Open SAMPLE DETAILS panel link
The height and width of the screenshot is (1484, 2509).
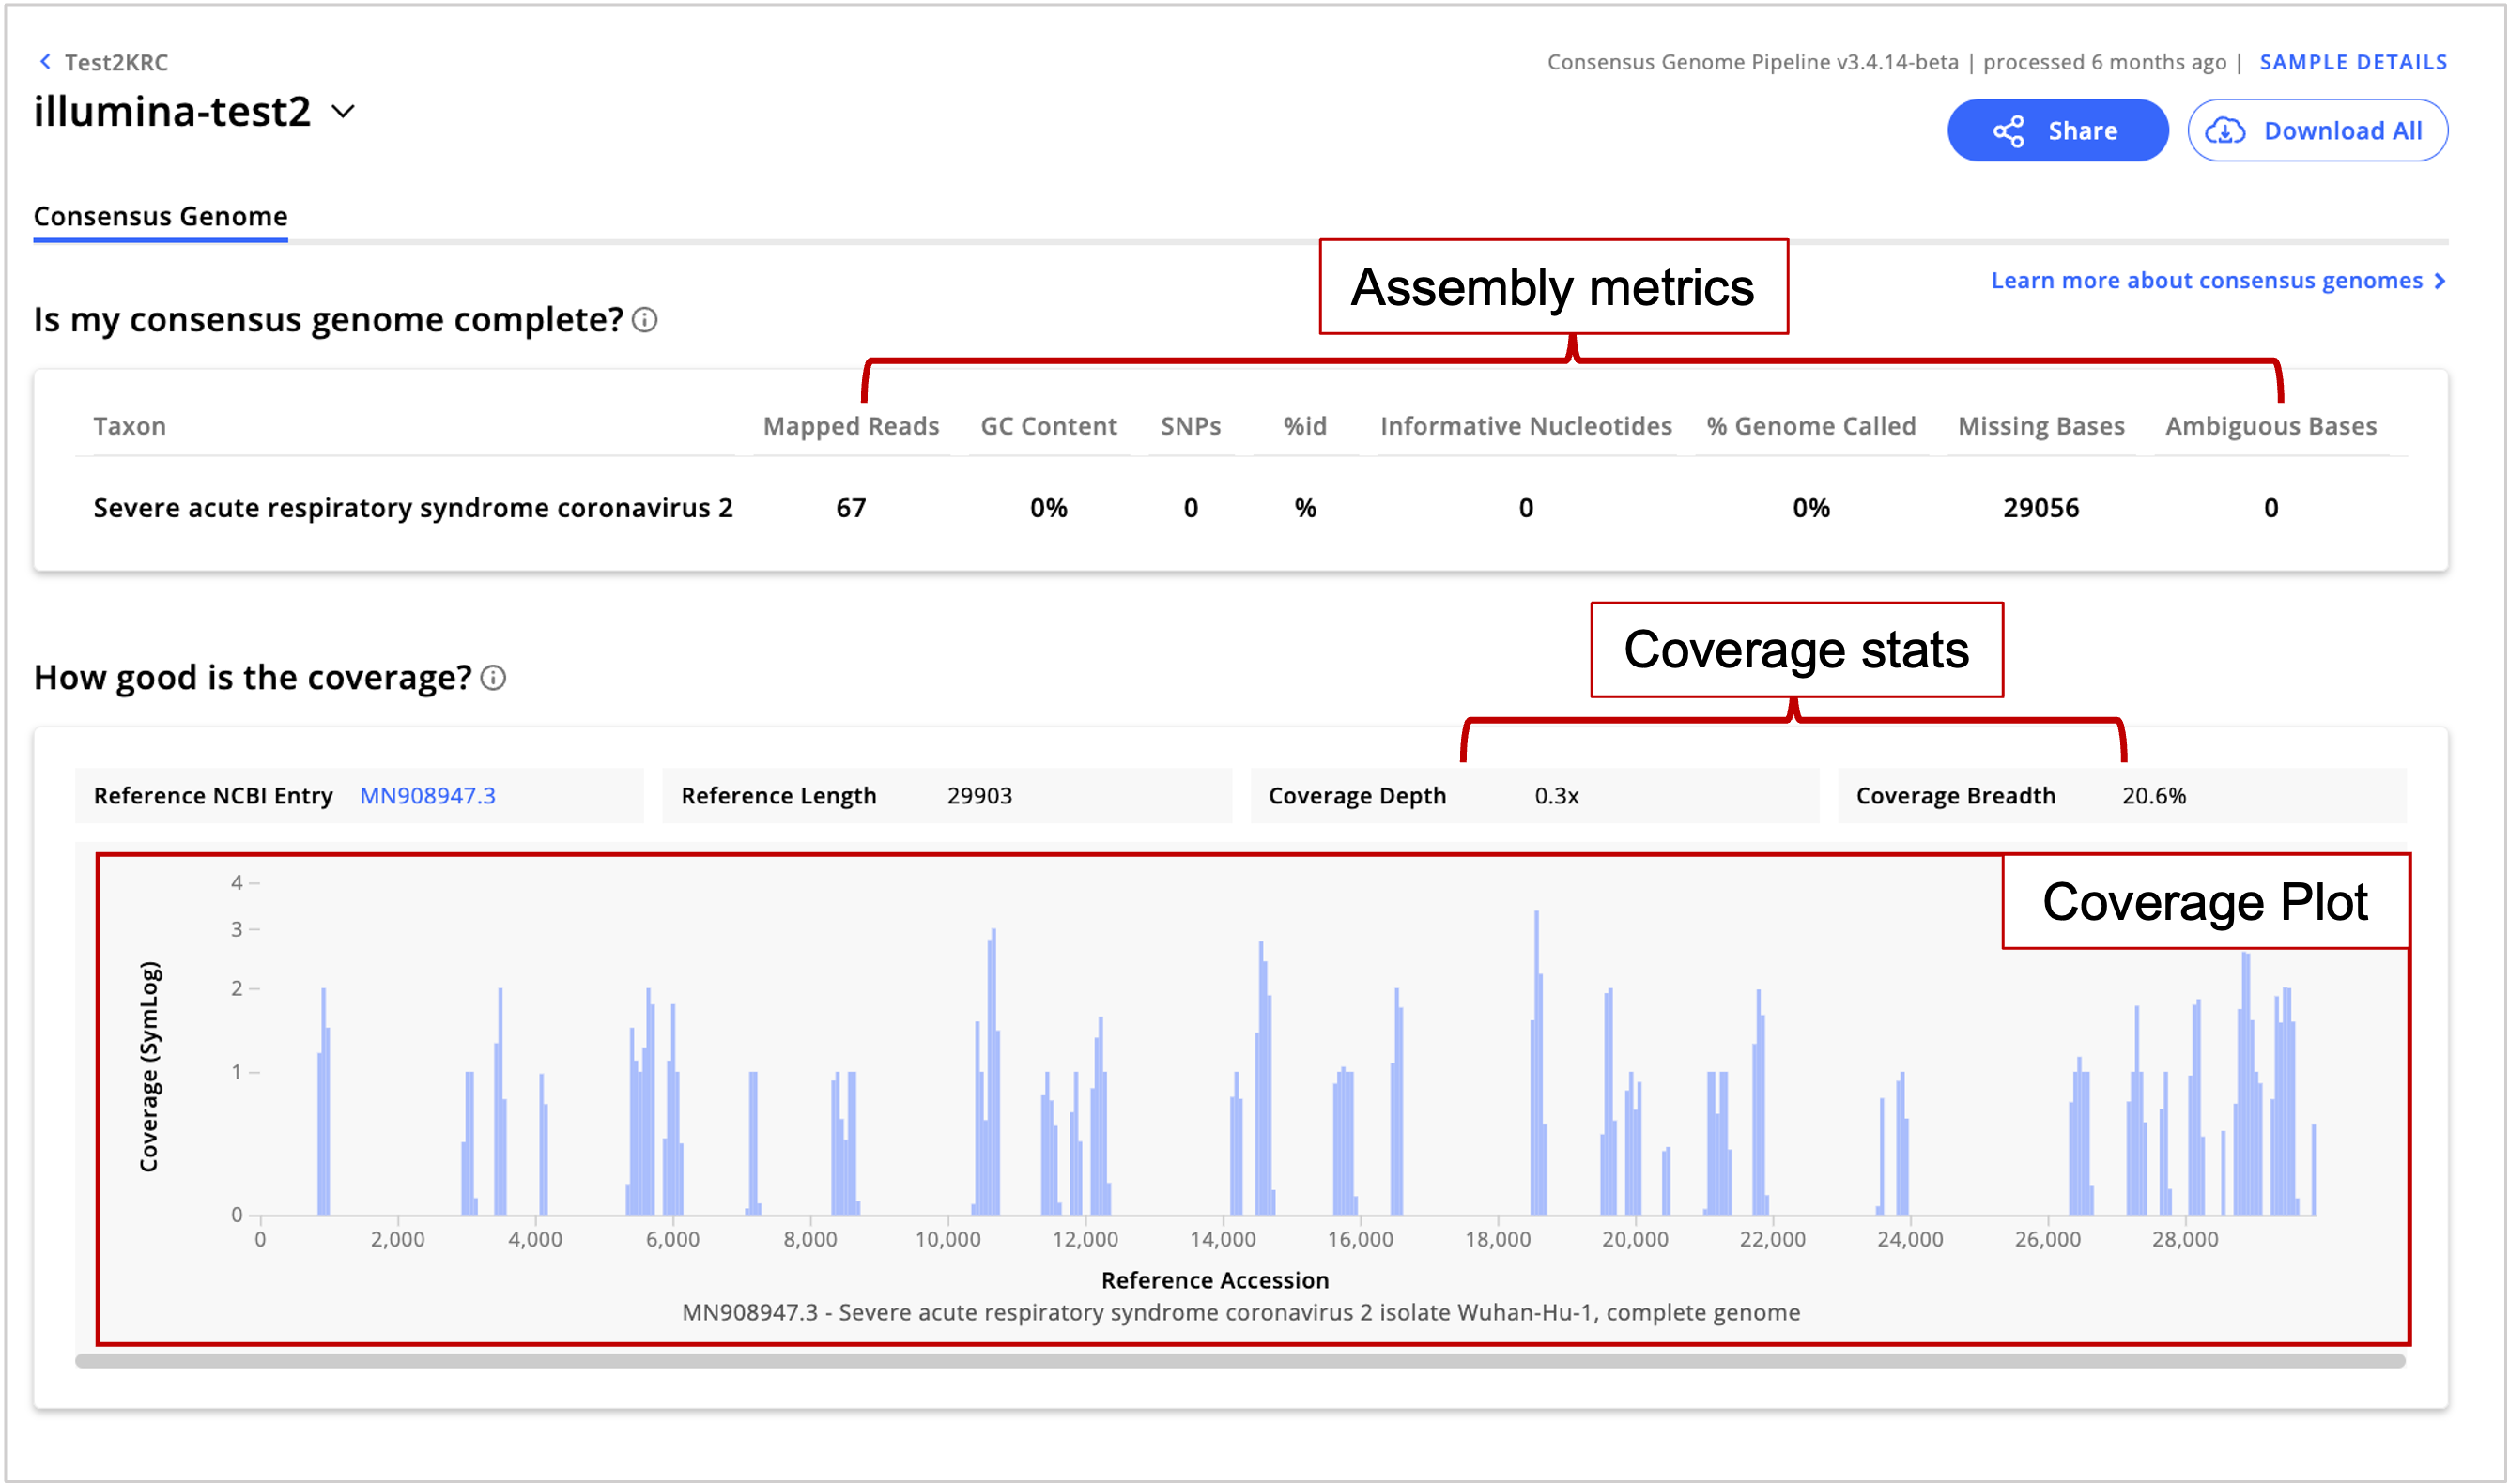click(x=2353, y=62)
